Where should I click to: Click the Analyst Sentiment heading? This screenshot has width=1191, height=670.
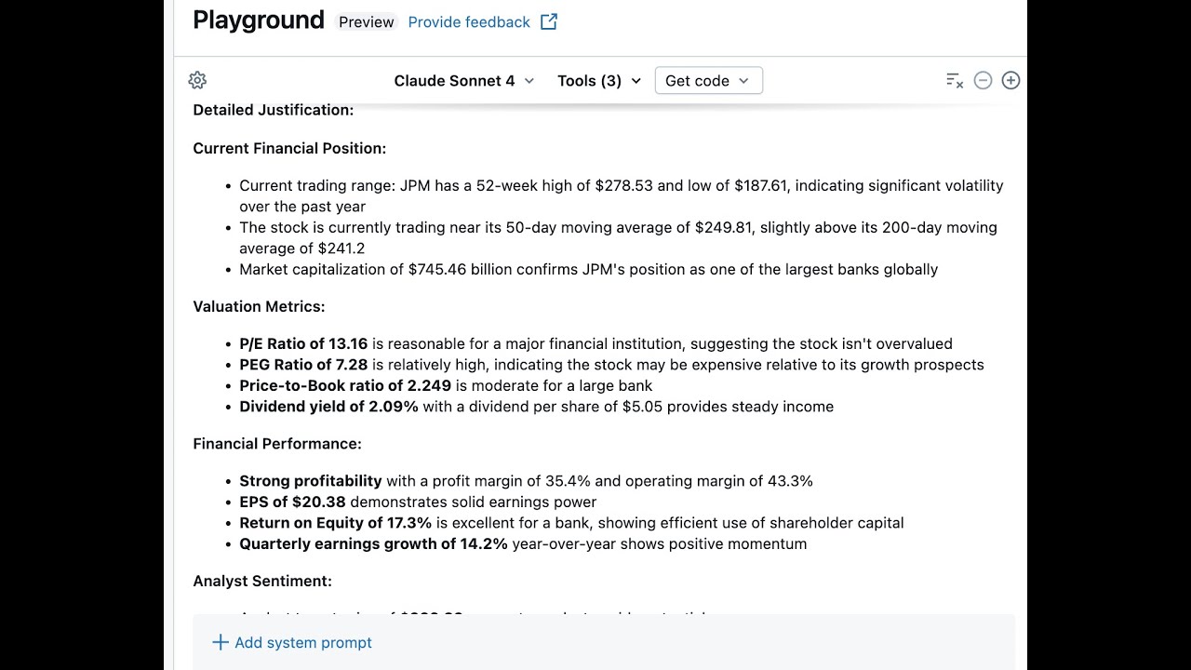[262, 581]
